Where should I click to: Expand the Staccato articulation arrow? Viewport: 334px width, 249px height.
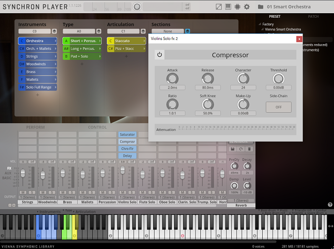click(x=144, y=41)
